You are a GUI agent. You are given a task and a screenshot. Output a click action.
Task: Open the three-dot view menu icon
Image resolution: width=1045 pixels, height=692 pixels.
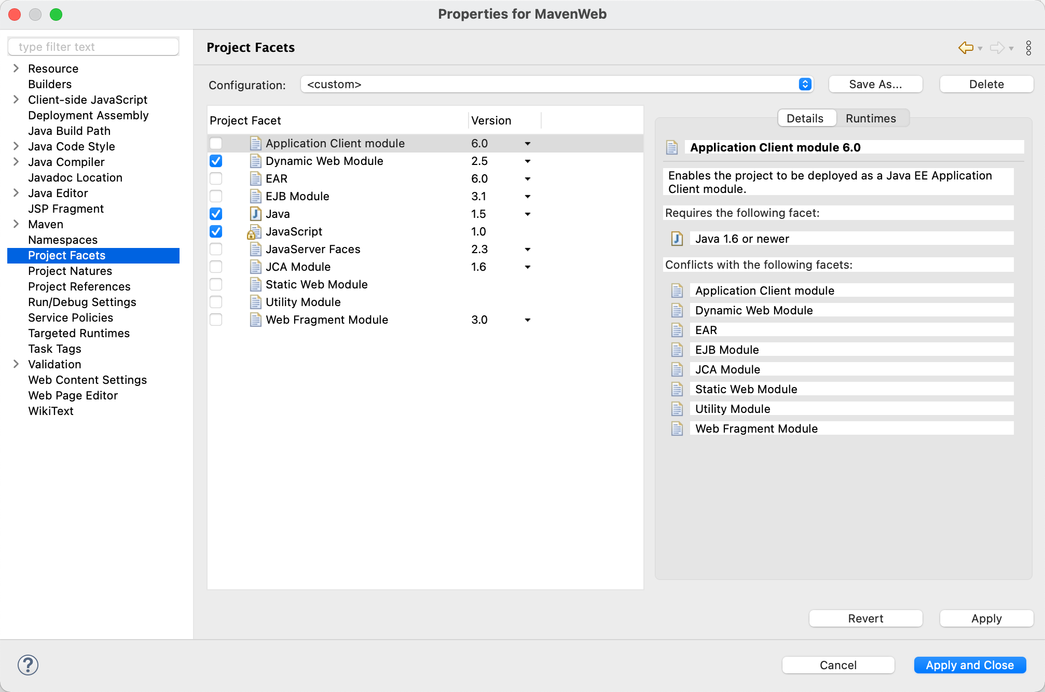tap(1028, 48)
